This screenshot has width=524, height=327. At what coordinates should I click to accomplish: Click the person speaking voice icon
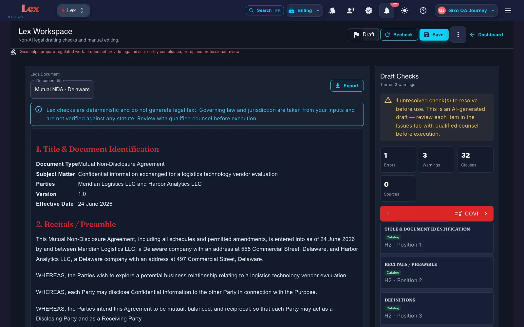point(350,10)
